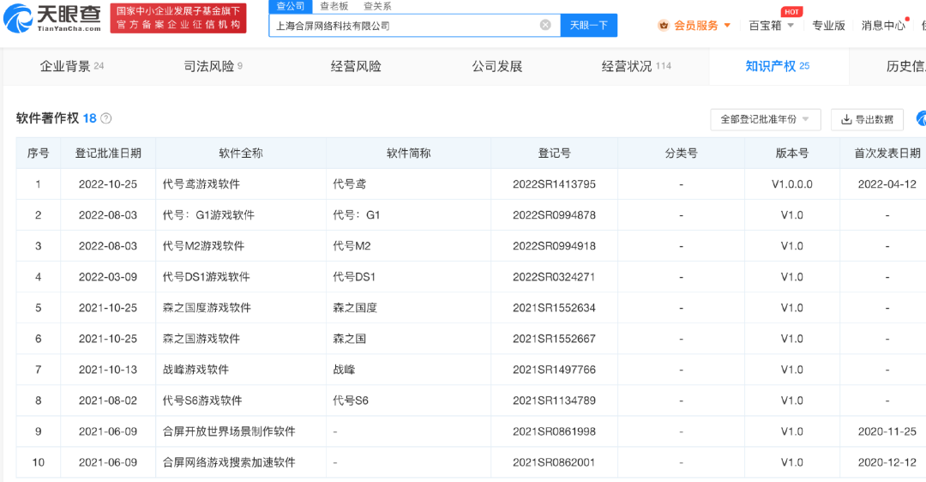The width and height of the screenshot is (926, 482).
Task: Click the crown icon beside 会员服务
Action: click(x=664, y=26)
